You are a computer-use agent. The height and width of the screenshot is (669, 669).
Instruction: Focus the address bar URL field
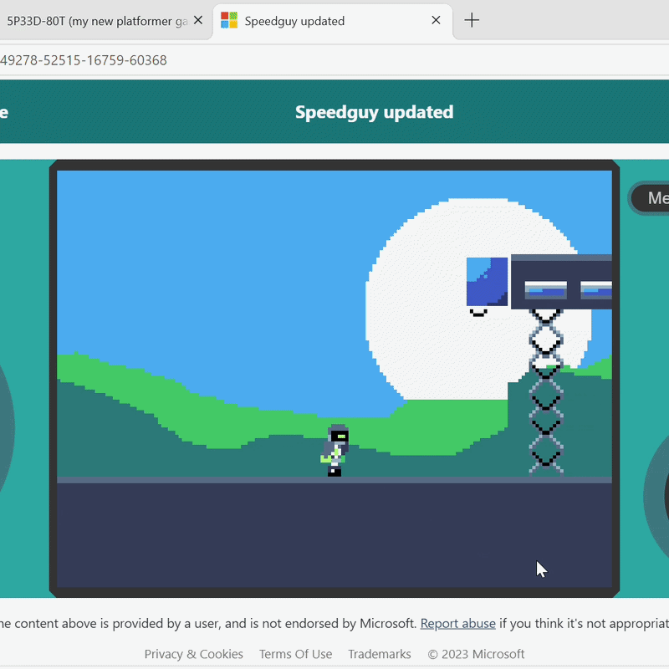tap(334, 60)
